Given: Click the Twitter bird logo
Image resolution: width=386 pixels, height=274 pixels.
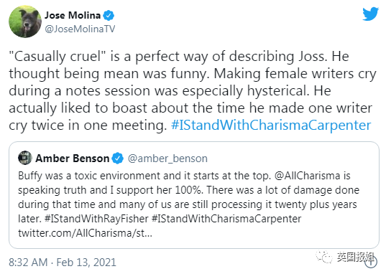Looking at the screenshot, I should coord(370,14).
